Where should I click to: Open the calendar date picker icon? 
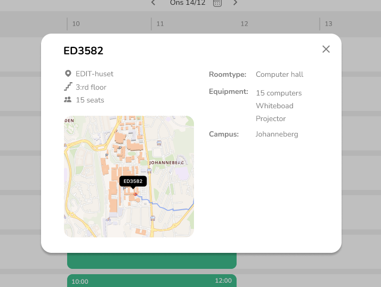point(217,3)
